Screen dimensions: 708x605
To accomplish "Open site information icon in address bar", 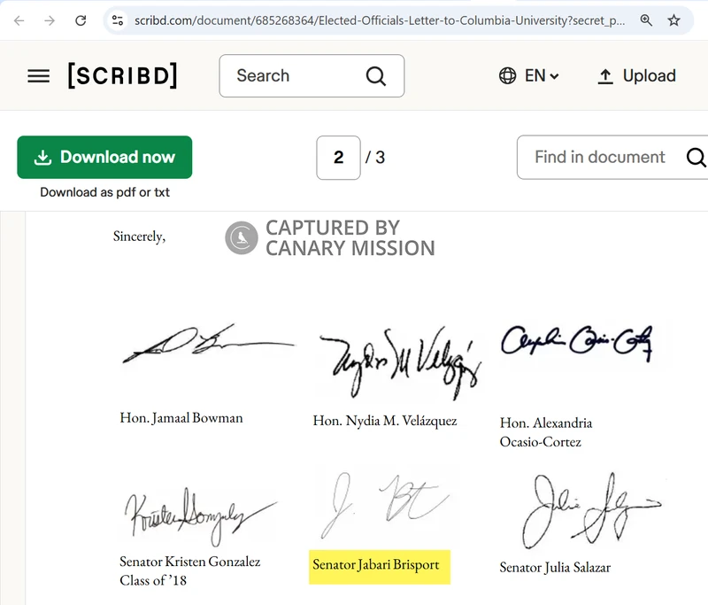I will [117, 19].
